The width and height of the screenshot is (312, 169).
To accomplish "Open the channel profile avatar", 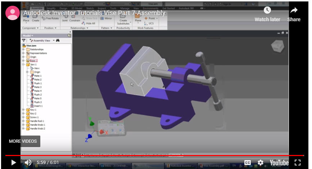I will [x=13, y=13].
